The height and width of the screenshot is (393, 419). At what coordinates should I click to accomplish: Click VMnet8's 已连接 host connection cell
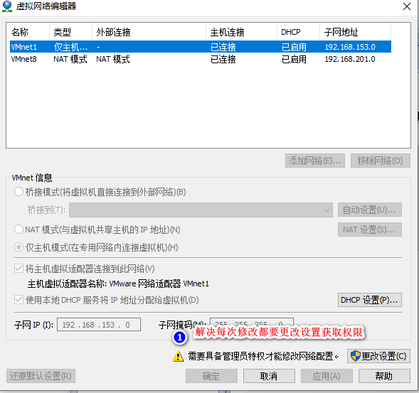coord(223,59)
